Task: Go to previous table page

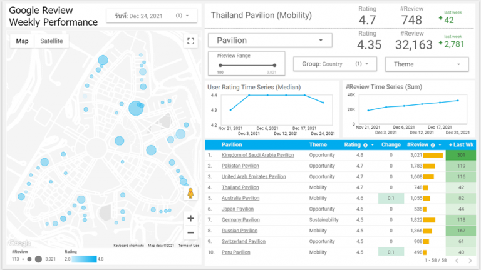Action: click(x=457, y=261)
